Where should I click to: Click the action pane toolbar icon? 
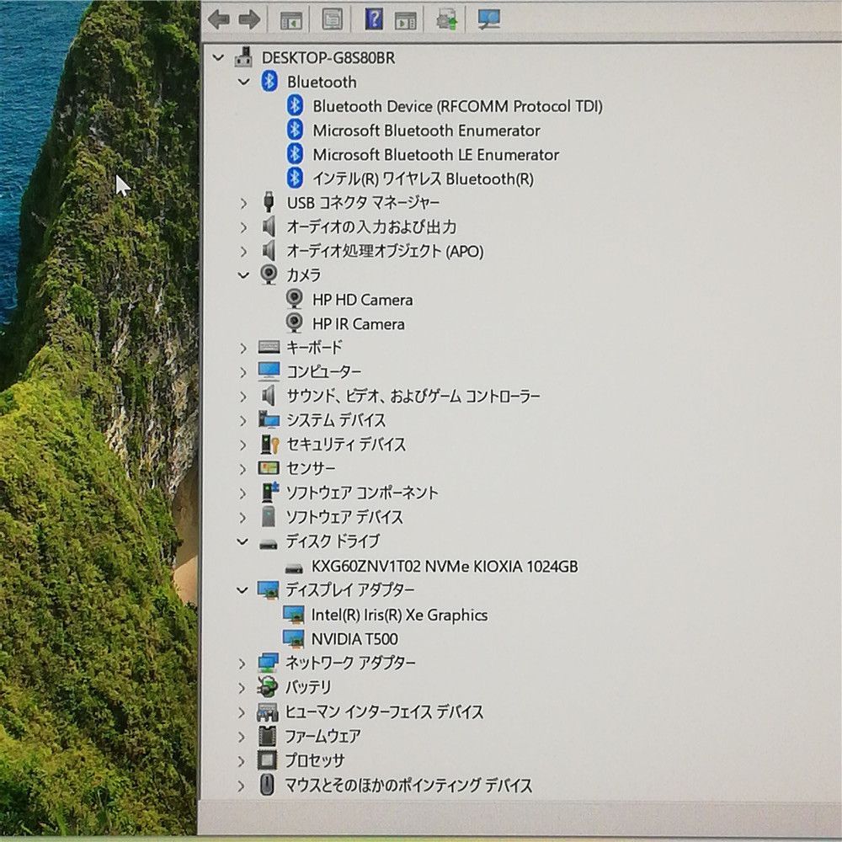click(x=406, y=20)
